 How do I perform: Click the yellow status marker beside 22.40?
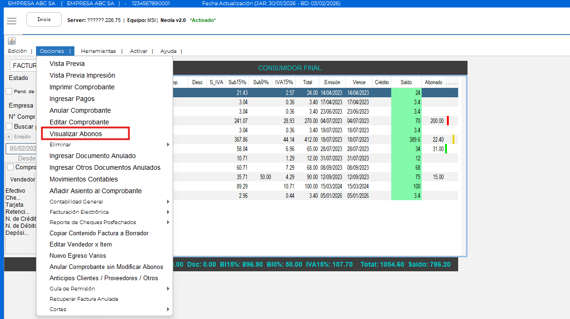point(453,139)
